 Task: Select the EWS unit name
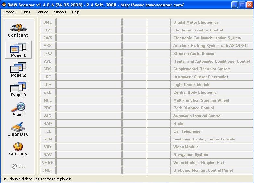[x=48, y=38]
